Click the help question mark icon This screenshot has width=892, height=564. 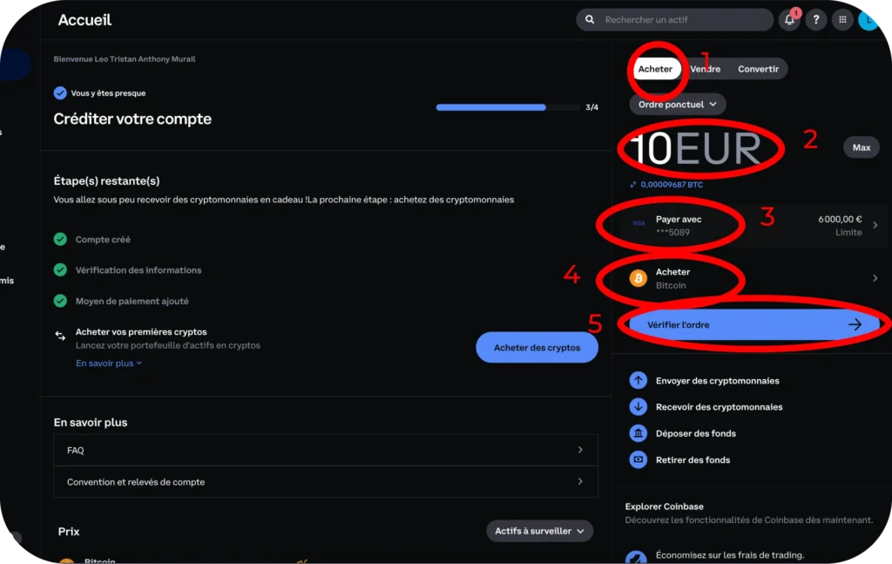coord(815,20)
